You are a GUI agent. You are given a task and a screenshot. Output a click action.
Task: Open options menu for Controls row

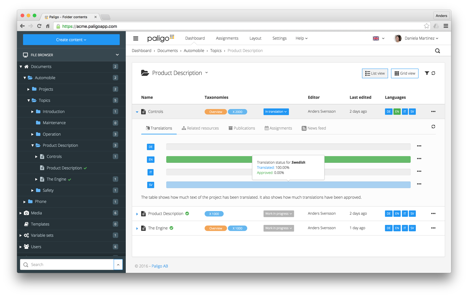click(x=433, y=112)
